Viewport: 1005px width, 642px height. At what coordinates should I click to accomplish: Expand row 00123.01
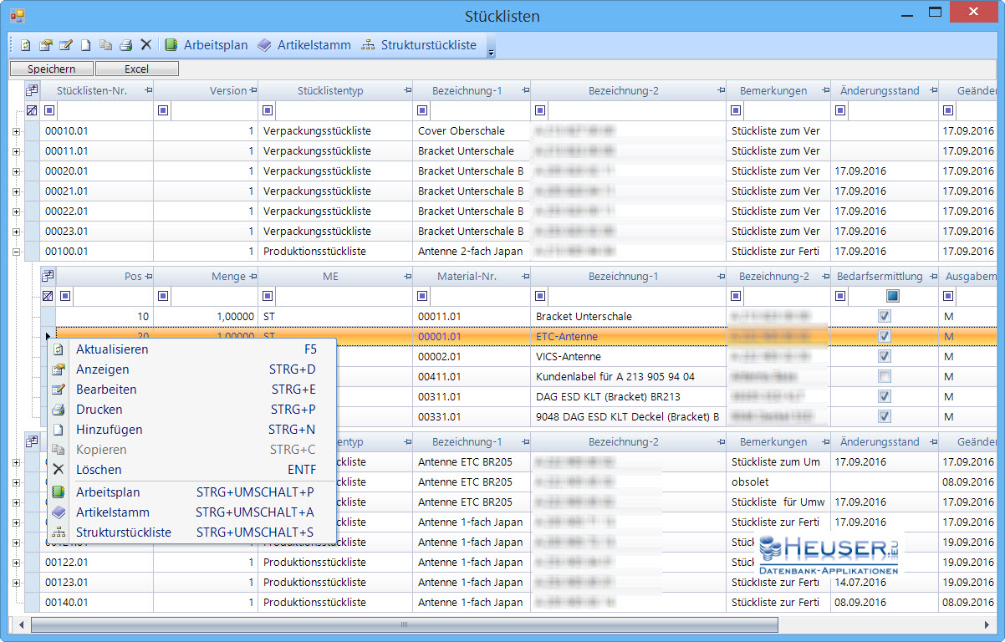pos(16,583)
